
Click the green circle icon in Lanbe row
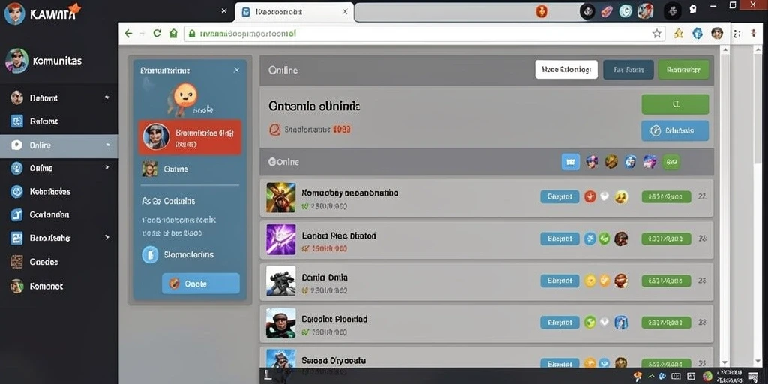point(605,238)
